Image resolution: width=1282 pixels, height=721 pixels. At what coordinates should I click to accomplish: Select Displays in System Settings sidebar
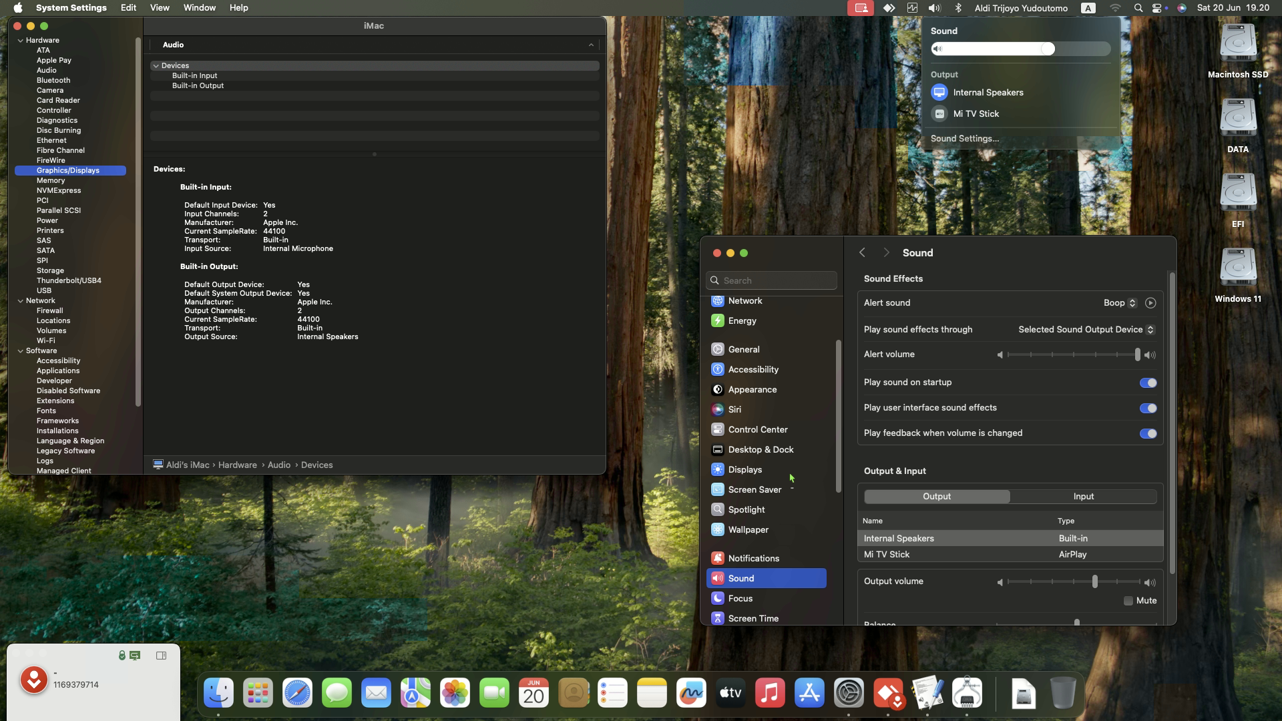767,469
